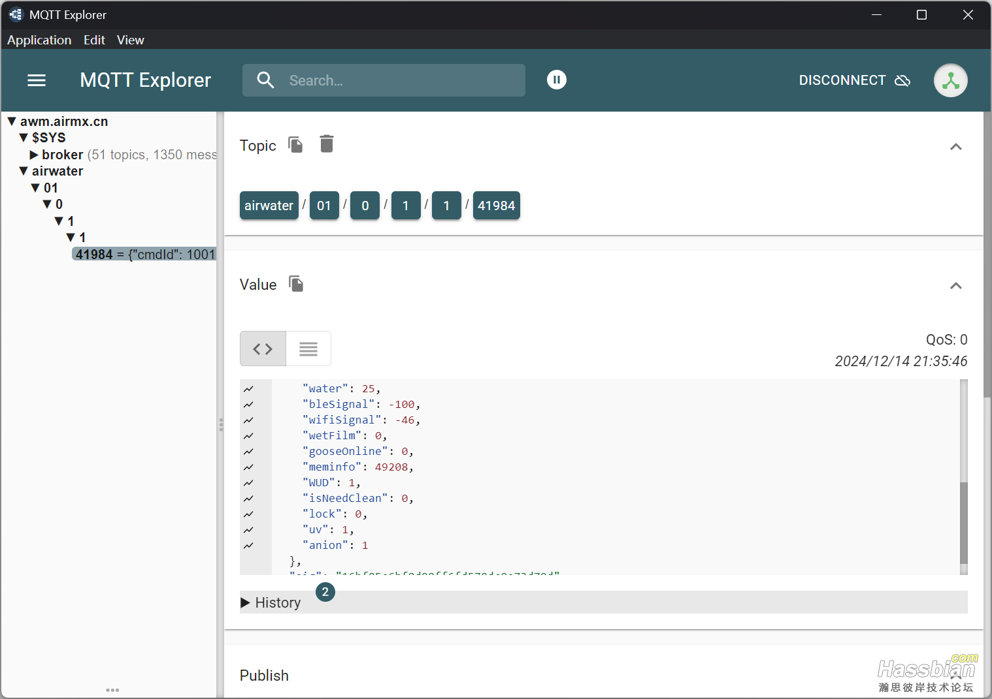Click the DISCONNECT button

(854, 80)
